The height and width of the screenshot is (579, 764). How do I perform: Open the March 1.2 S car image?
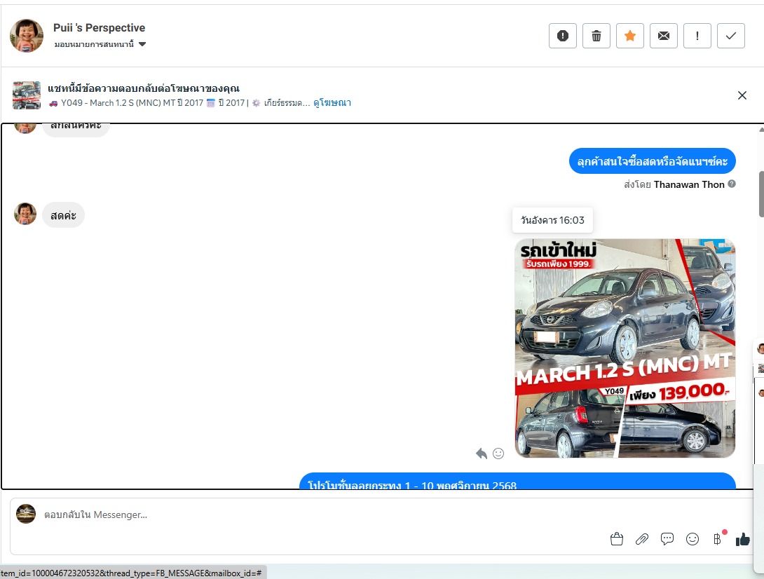625,348
